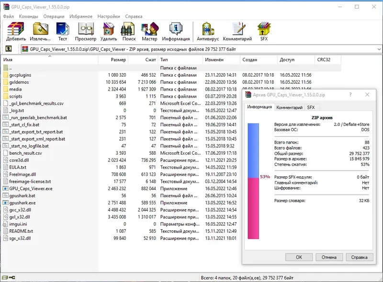Select the FreeImage.dll file
The height and width of the screenshot is (282, 383).
pyautogui.click(x=23, y=174)
